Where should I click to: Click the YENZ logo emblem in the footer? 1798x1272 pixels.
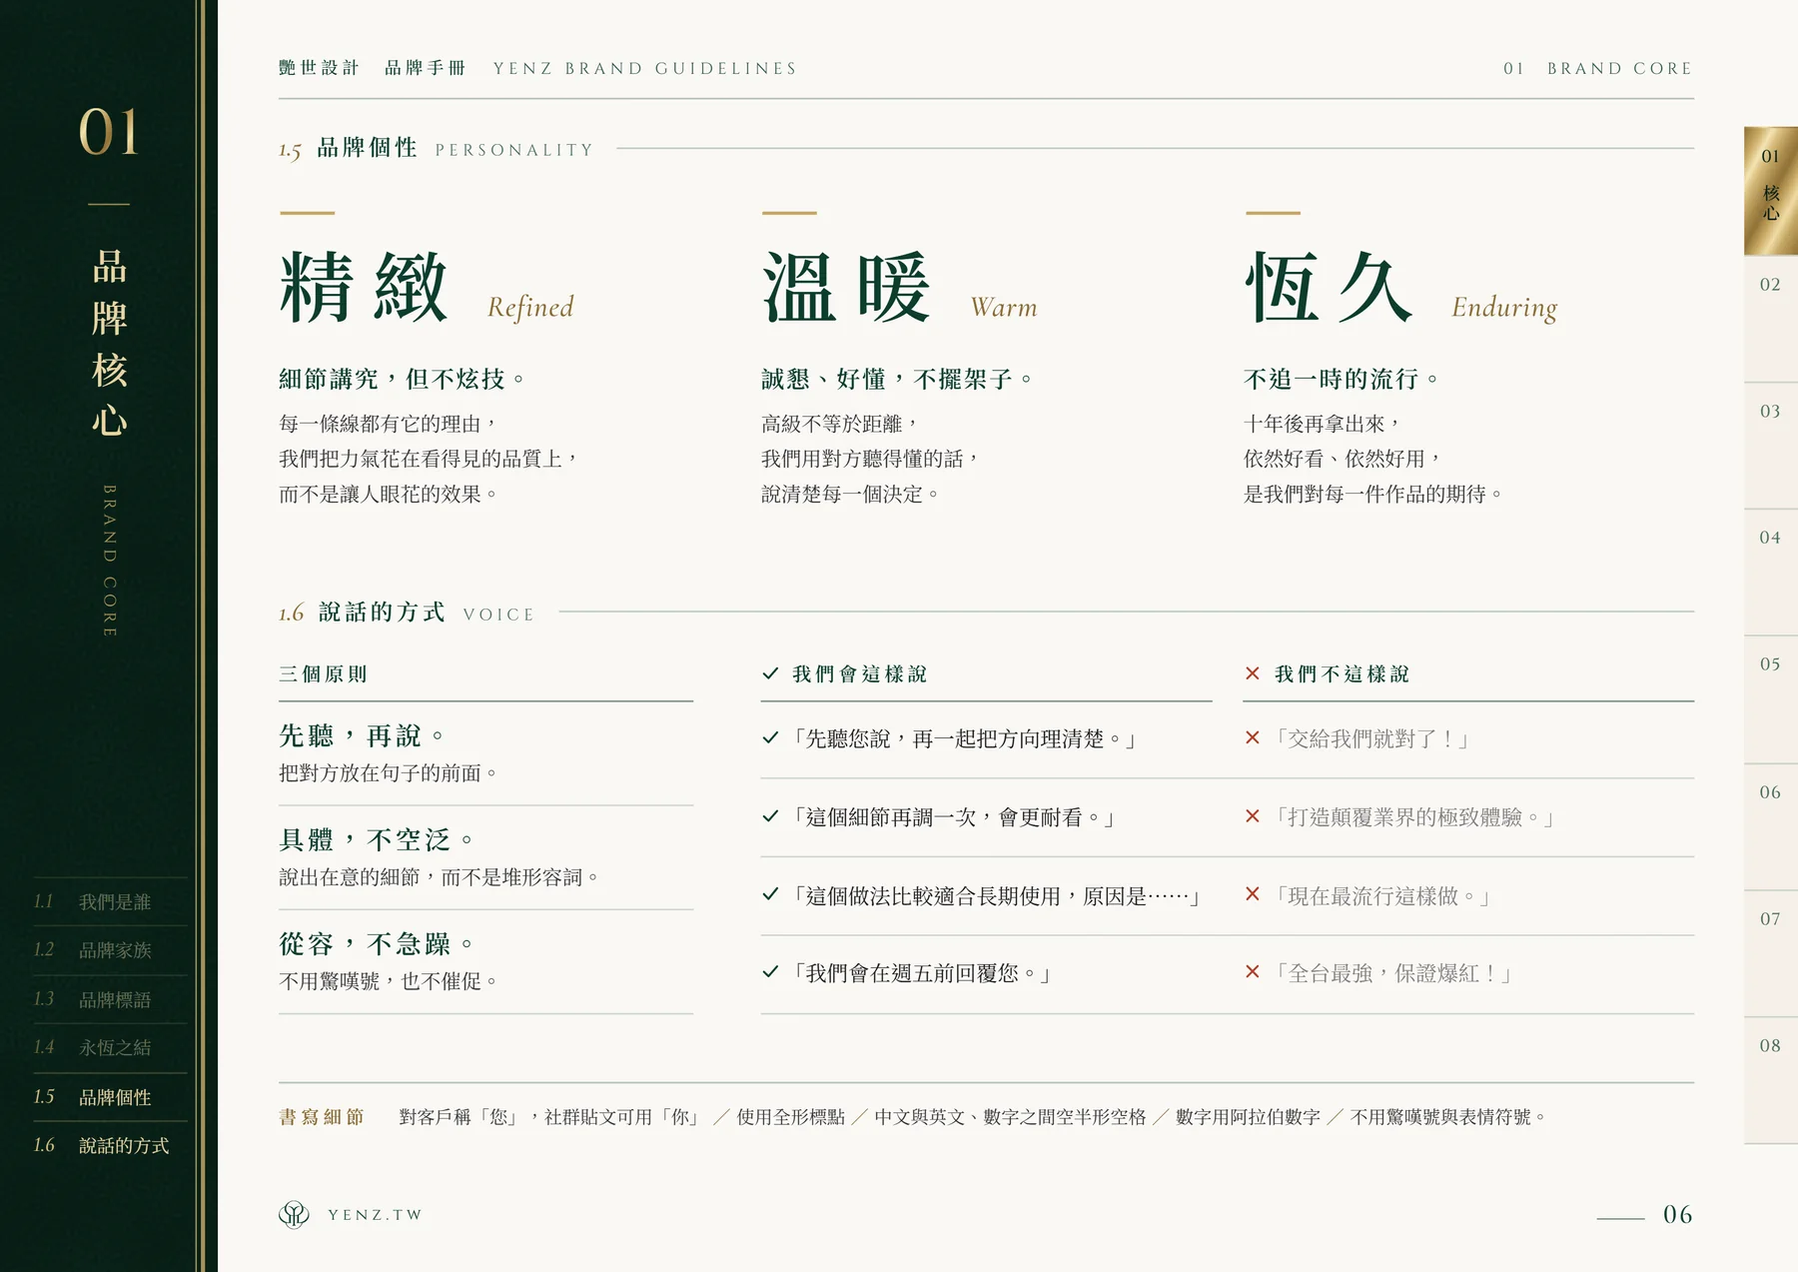coord(294,1214)
